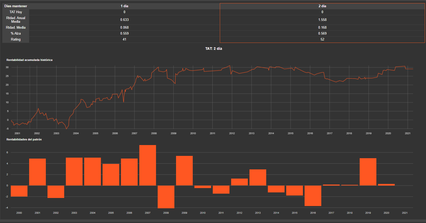Screen dimensions: 426x223
Task: Click the Rating value 41
Action: [124, 39]
